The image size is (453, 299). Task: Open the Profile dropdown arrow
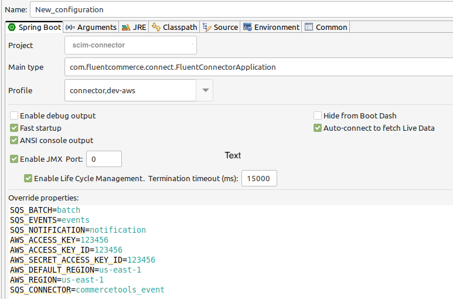[205, 90]
